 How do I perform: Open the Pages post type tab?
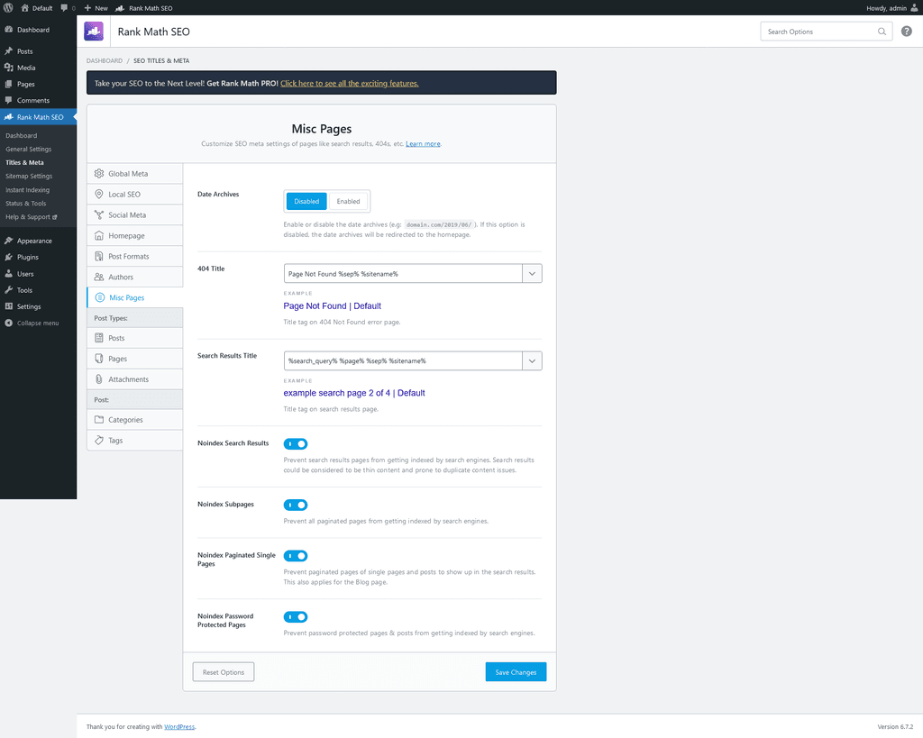click(135, 359)
